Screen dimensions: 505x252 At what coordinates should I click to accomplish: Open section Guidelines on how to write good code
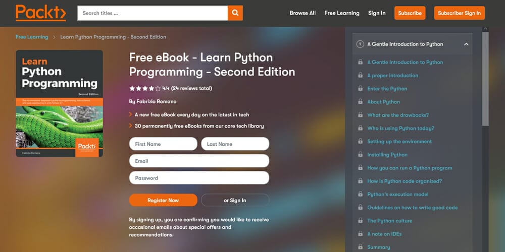point(412,207)
